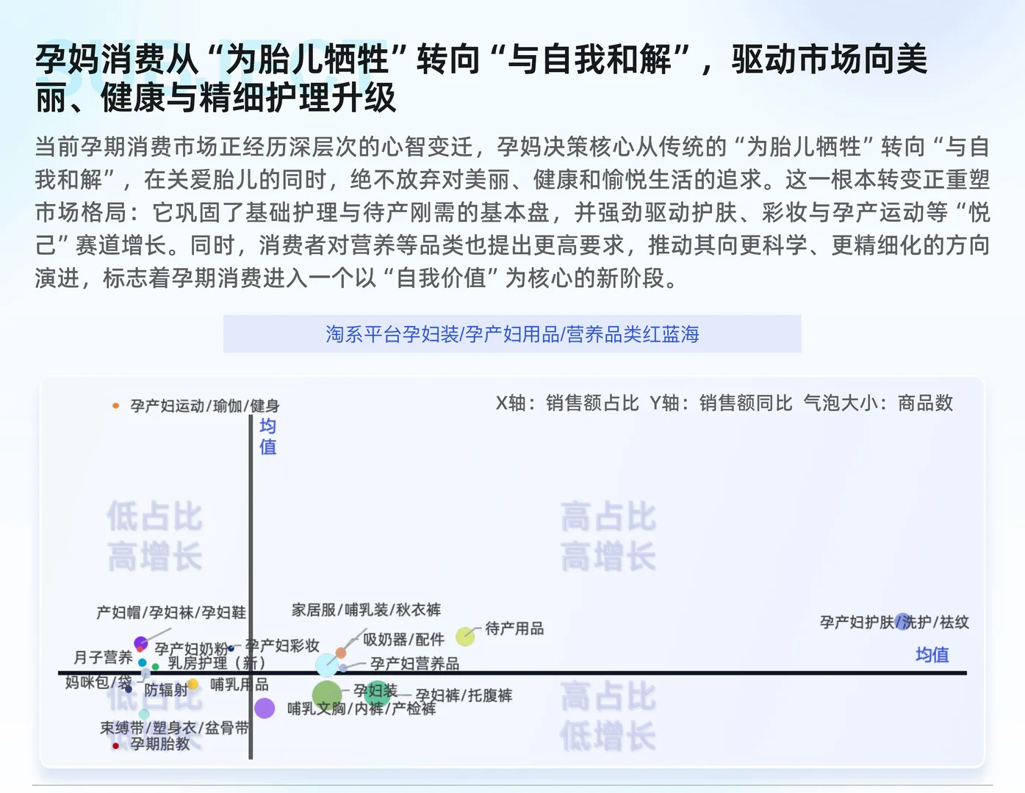Image resolution: width=1025 pixels, height=793 pixels.
Task: Click the body paragraph starting with 当前孕期消费市场
Action: coord(512,212)
